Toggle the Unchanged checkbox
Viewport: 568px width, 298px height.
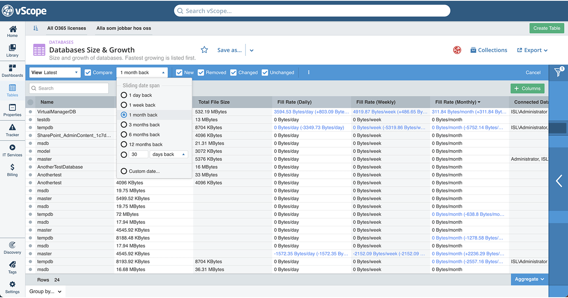click(x=265, y=73)
